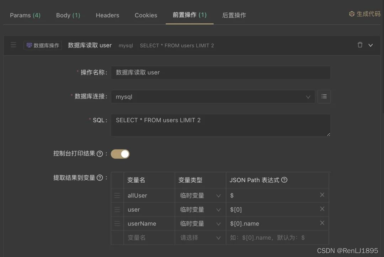The height and width of the screenshot is (257, 384).
Task: Edit the allUser variable name cell
Action: [x=149, y=195]
